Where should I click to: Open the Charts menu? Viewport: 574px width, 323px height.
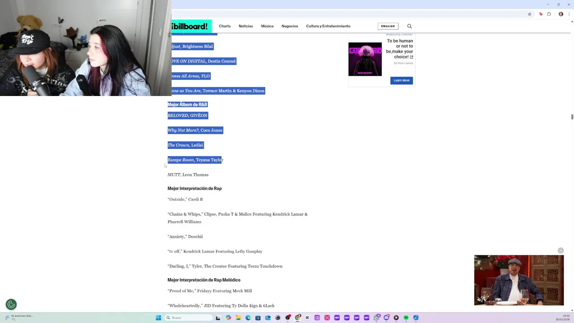click(x=225, y=26)
